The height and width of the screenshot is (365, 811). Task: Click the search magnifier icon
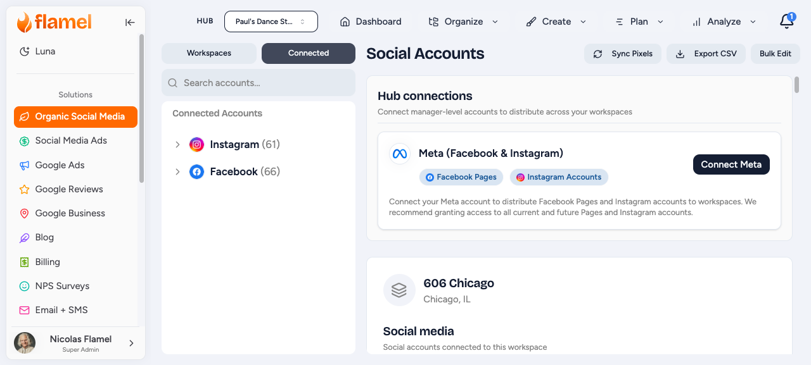point(173,83)
